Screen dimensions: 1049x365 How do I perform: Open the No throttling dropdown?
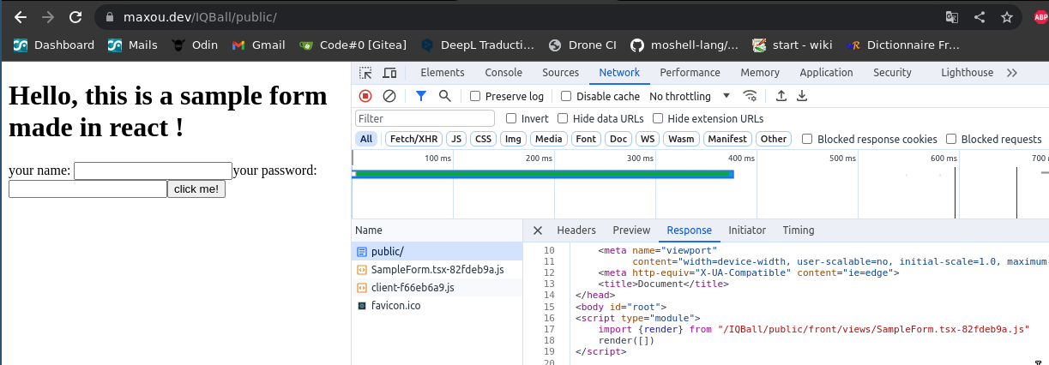click(x=690, y=96)
